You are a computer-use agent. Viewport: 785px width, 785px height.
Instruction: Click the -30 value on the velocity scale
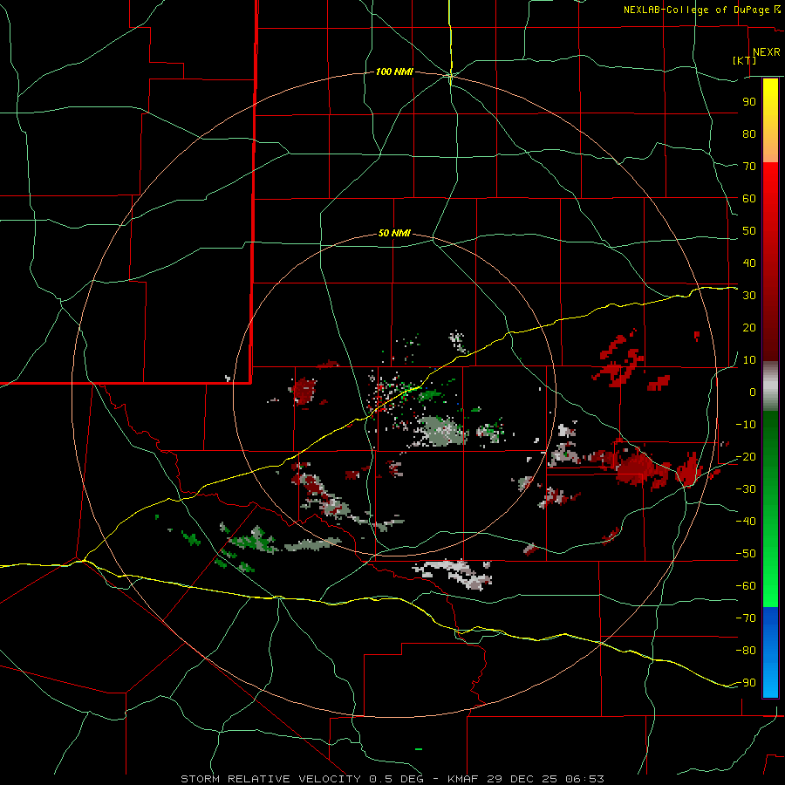pyautogui.click(x=746, y=489)
